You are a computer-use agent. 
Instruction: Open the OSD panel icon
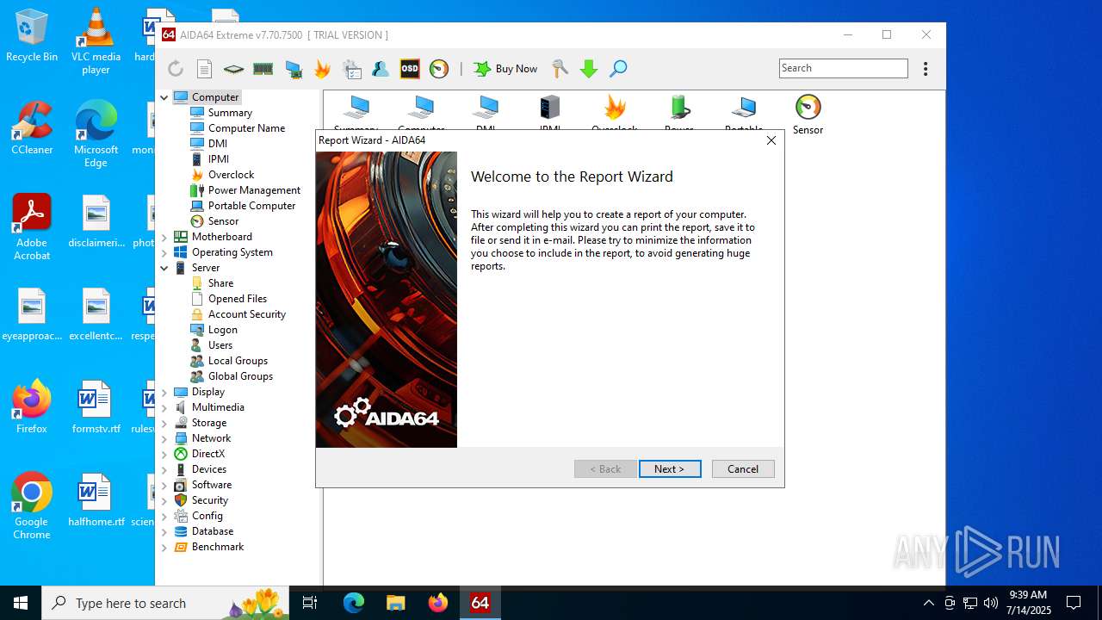(410, 69)
